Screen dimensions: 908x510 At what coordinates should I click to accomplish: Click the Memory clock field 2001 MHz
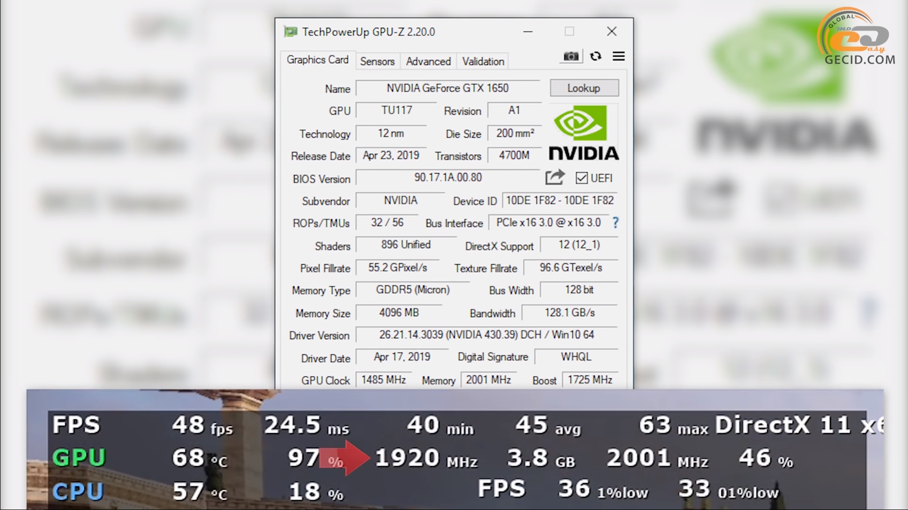[488, 380]
